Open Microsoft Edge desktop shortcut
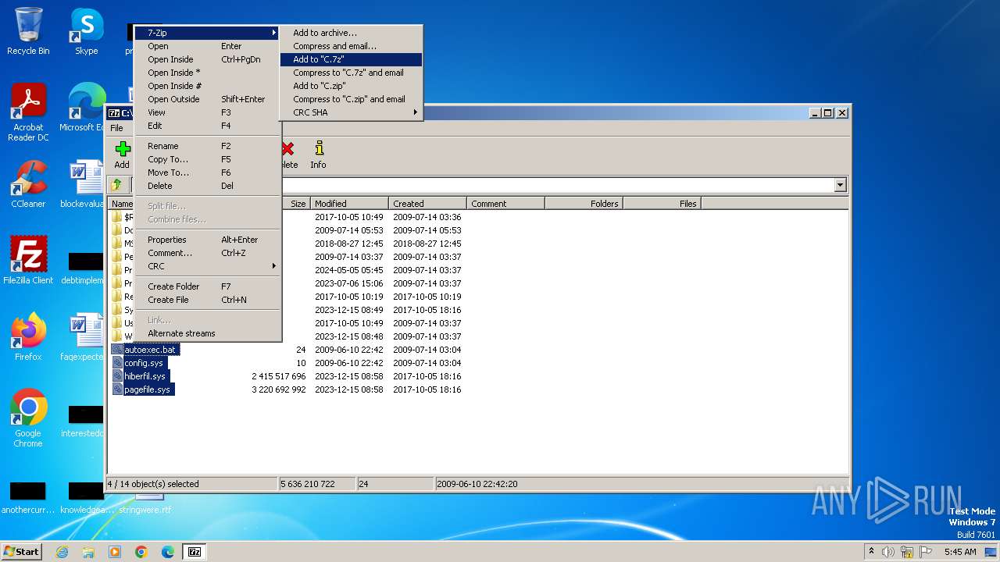Screen dimensions: 1000x562 (82, 108)
